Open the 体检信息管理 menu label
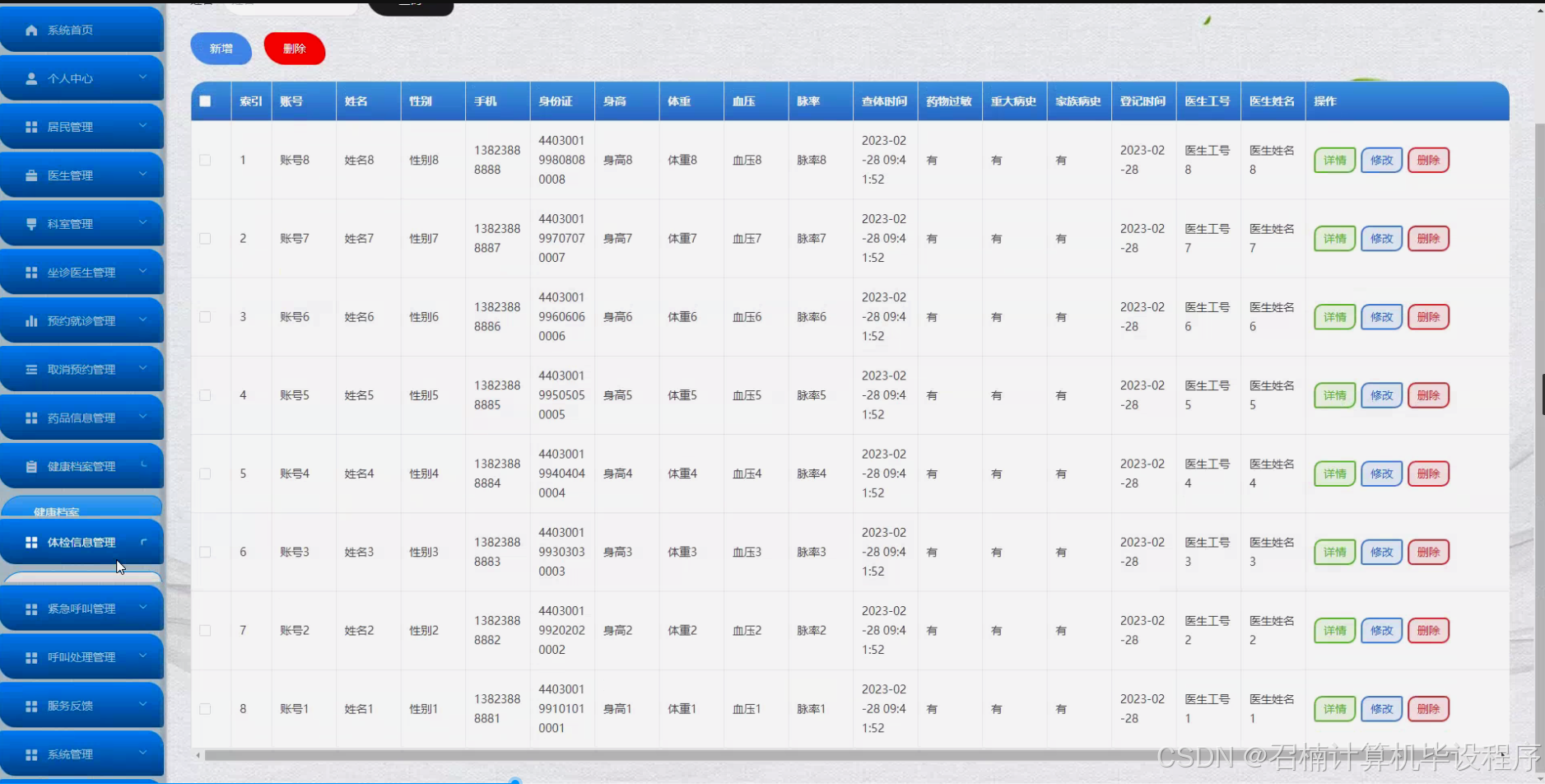This screenshot has height=784, width=1545. [81, 543]
